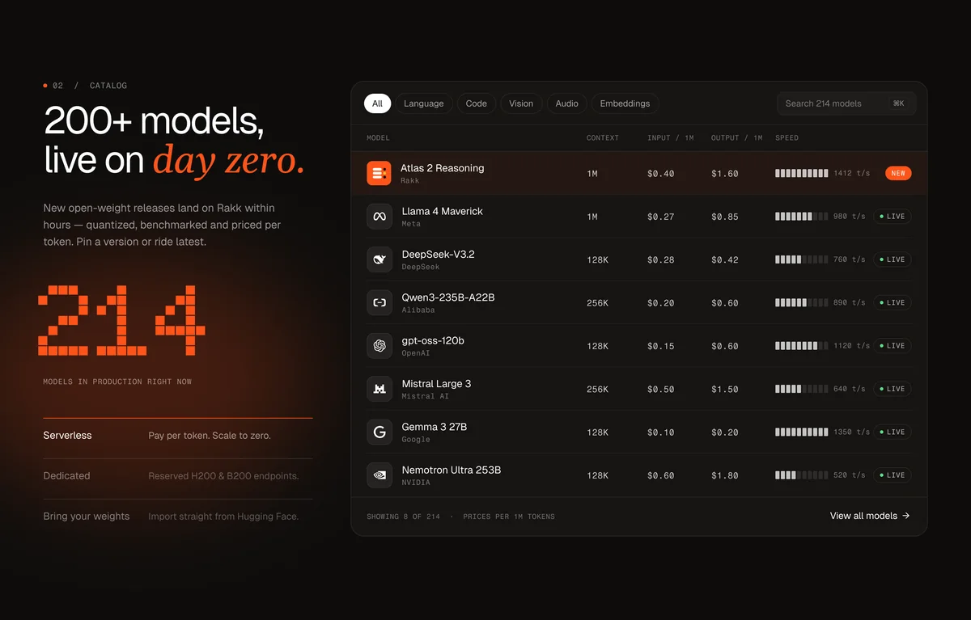This screenshot has height=620, width=971.
Task: Sort by the OUTPUT / 1M column header
Action: pos(737,138)
